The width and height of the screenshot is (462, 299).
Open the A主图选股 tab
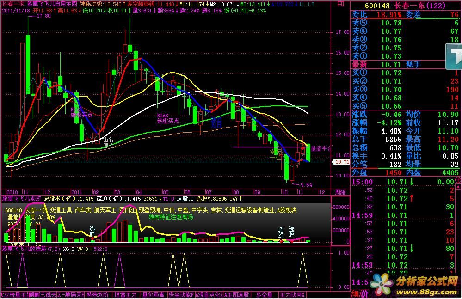tap(237, 294)
